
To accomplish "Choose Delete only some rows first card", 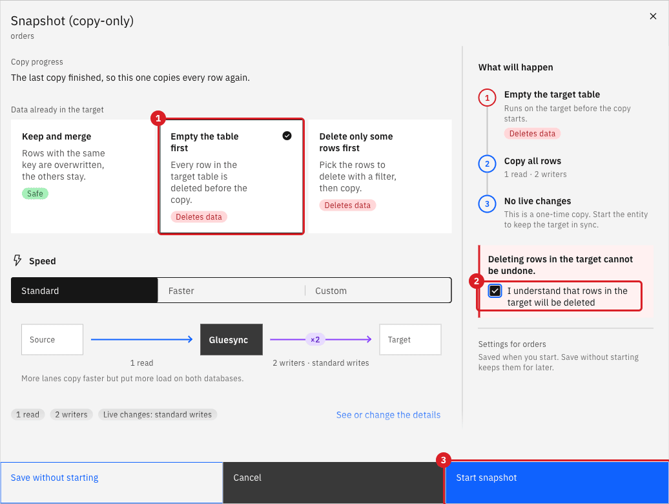I will click(x=380, y=176).
